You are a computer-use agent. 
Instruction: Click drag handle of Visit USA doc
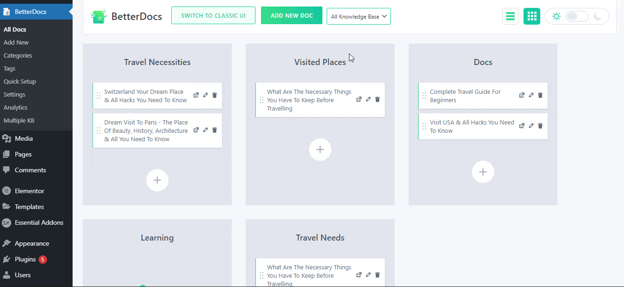424,126
